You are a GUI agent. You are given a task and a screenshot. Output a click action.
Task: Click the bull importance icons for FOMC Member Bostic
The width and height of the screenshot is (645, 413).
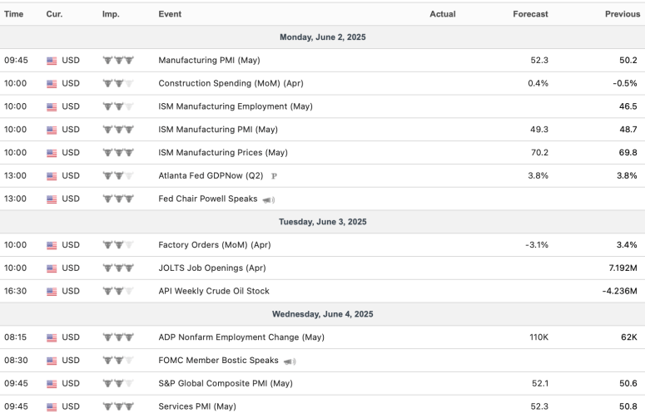click(118, 360)
